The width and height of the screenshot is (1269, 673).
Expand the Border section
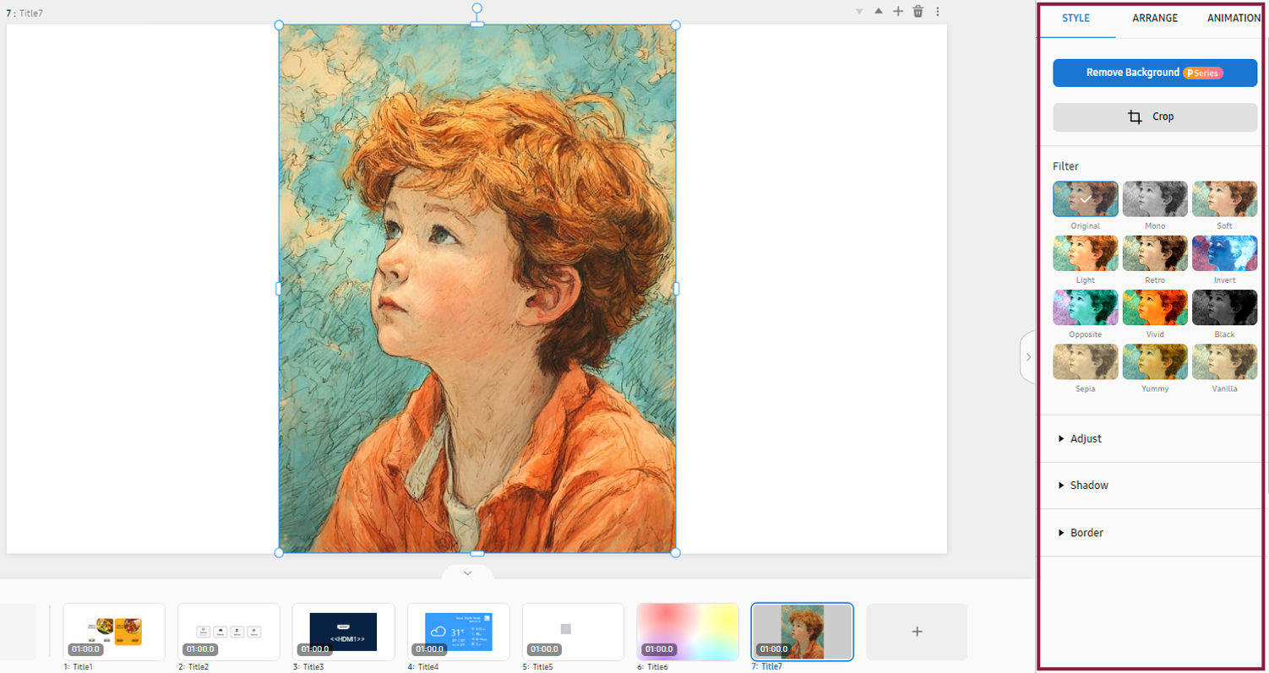click(1086, 533)
